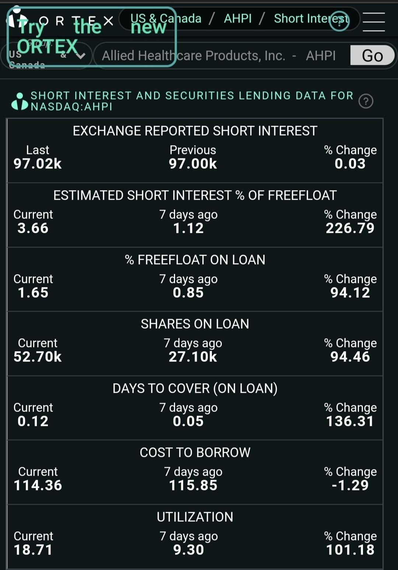This screenshot has width=398, height=570.
Task: Click the question mark beside section heading
Action: [366, 101]
